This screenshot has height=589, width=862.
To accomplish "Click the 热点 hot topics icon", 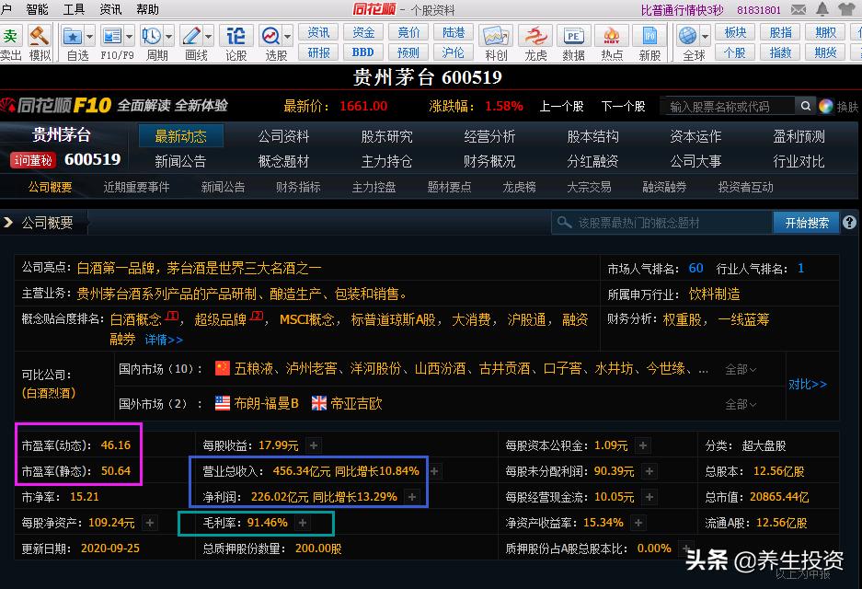I will point(612,35).
